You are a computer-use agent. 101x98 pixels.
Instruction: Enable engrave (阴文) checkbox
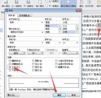point(33,70)
